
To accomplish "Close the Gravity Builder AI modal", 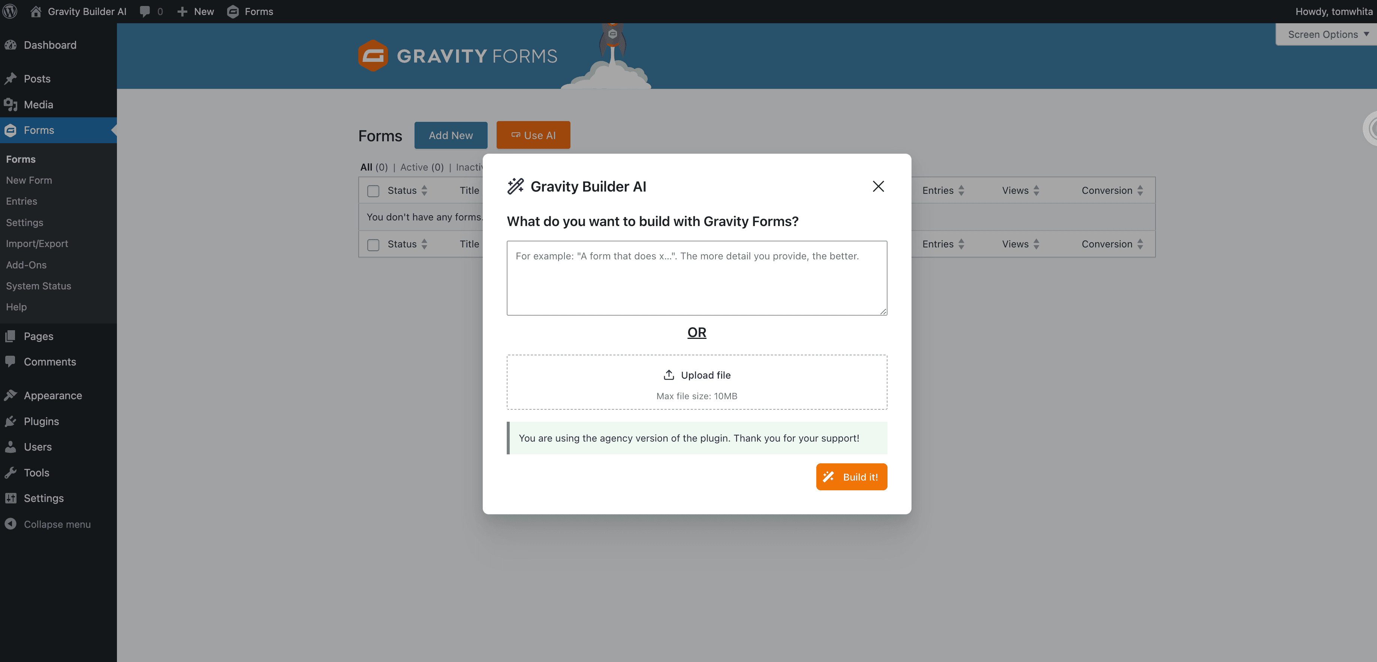I will click(878, 186).
